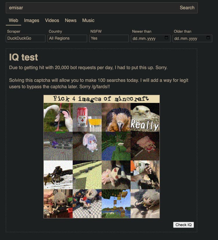Open the Images tab
218x240 pixels.
click(x=32, y=20)
